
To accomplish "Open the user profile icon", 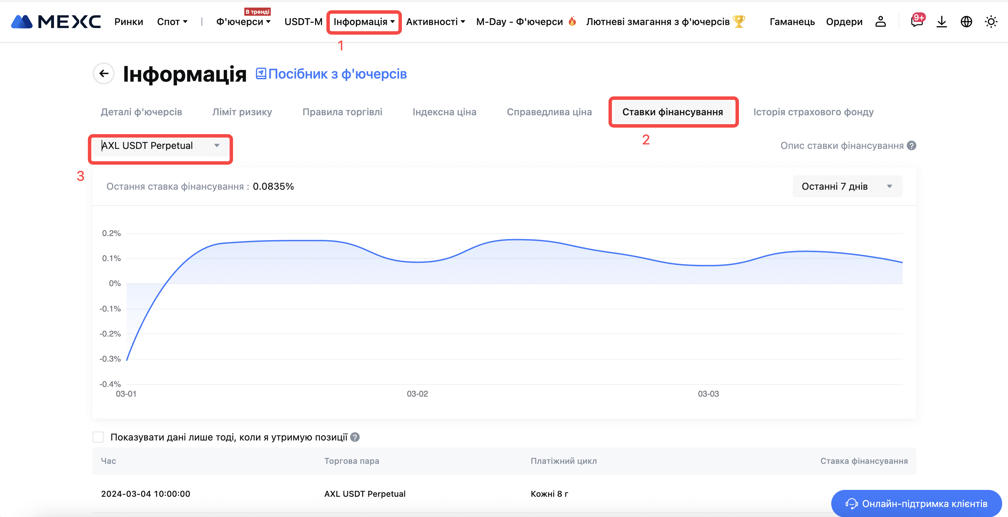I will point(880,22).
